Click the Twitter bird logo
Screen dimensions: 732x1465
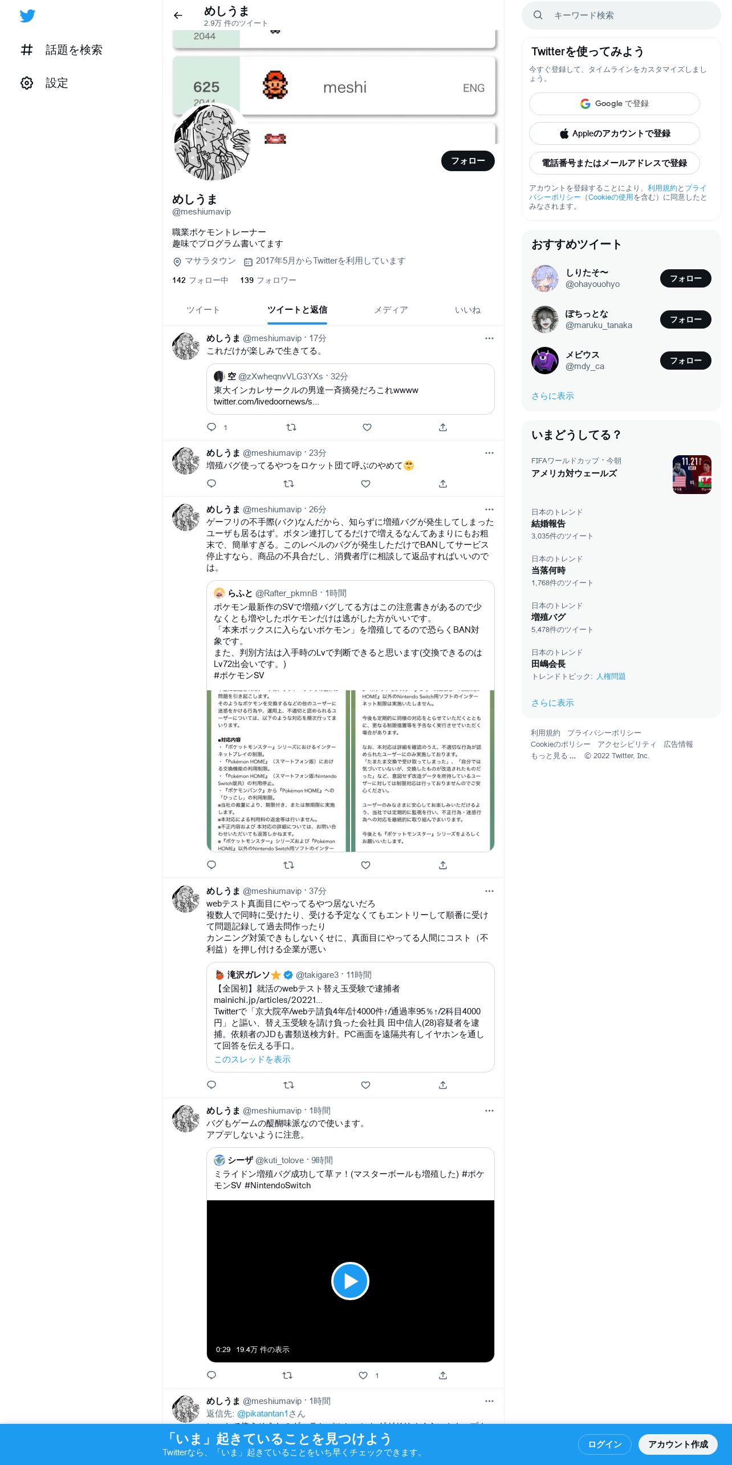27,16
